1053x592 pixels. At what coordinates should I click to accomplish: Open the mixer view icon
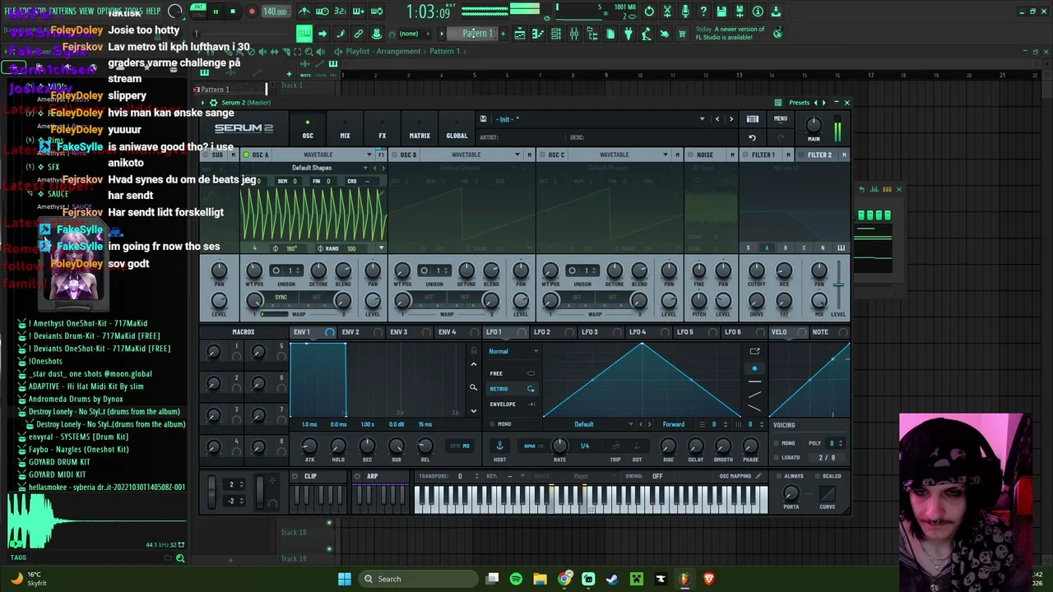pos(574,34)
